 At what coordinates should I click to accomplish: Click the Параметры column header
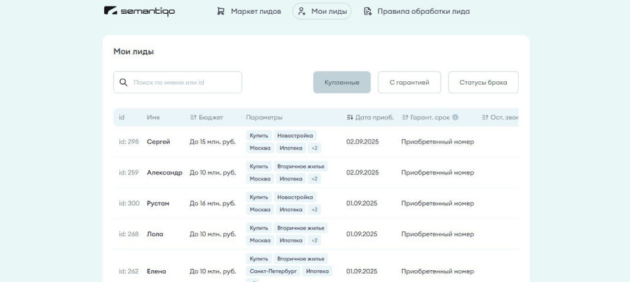264,117
